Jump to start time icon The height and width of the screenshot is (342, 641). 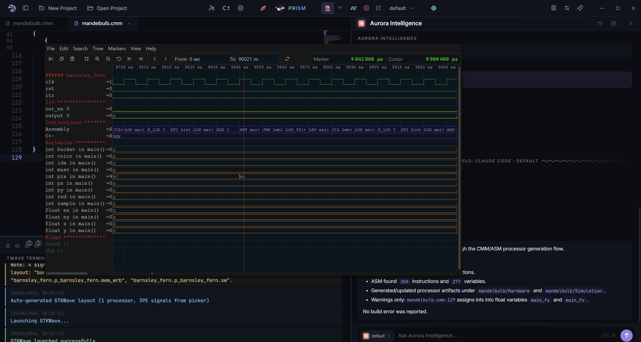130,59
